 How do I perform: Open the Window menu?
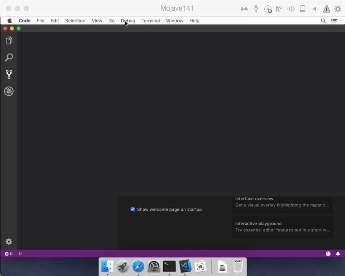pos(175,21)
